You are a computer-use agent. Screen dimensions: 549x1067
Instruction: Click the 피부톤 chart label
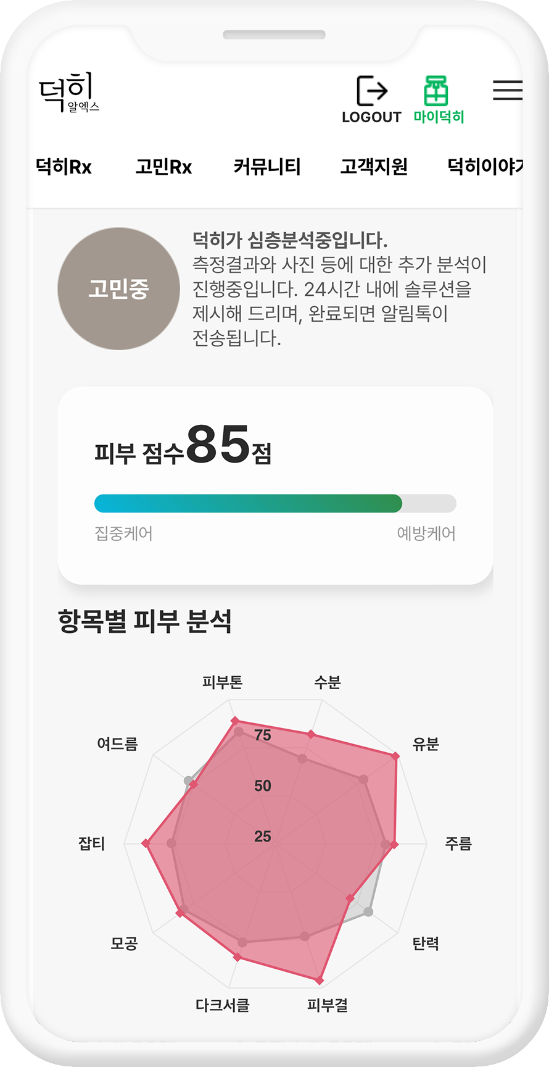coord(223,682)
